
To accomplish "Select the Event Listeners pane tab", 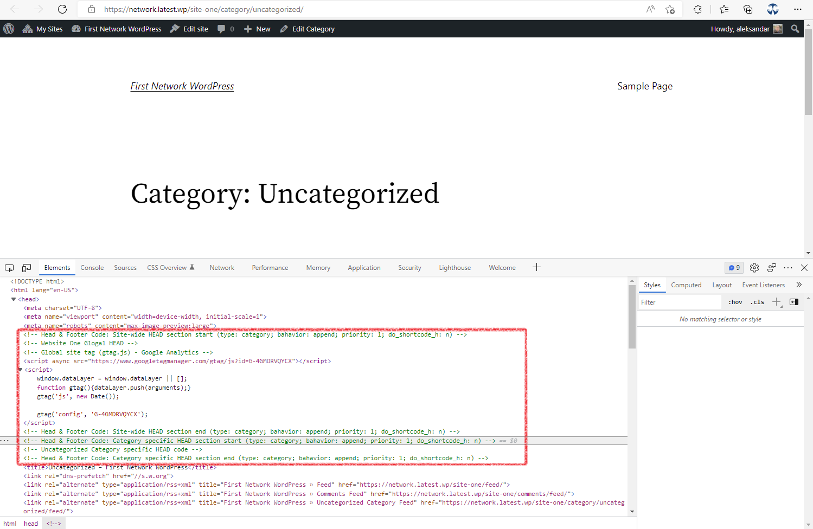I will [x=763, y=285].
